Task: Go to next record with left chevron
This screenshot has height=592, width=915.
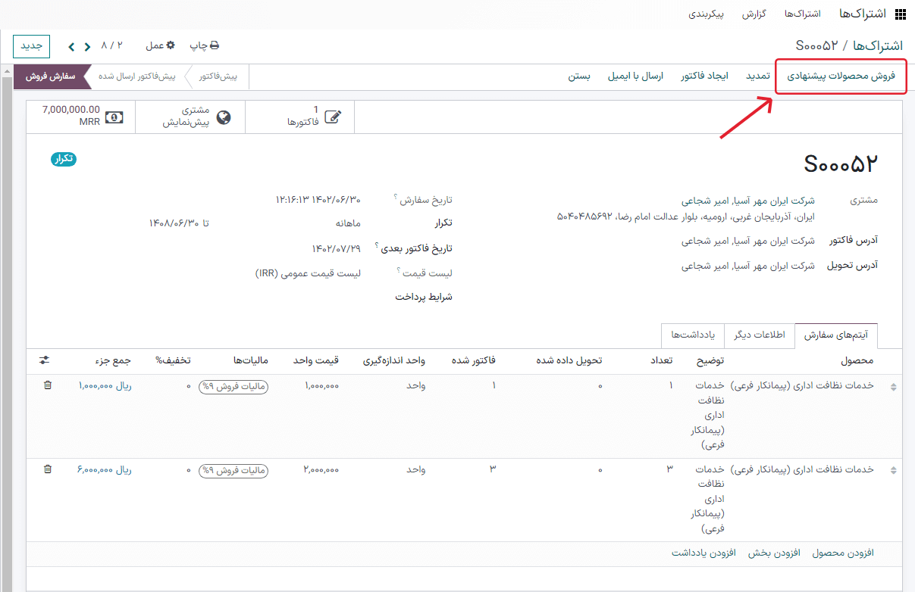Action: 71,45
